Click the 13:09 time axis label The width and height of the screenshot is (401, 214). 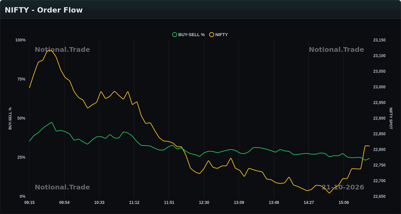239,203
